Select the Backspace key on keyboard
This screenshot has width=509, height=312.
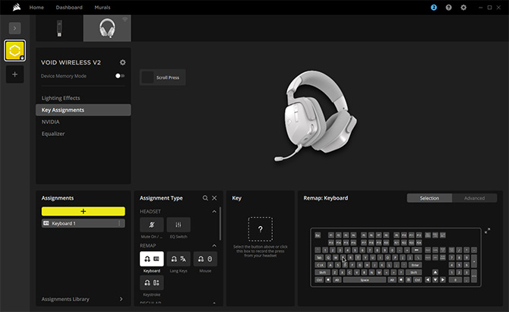tap(417, 250)
